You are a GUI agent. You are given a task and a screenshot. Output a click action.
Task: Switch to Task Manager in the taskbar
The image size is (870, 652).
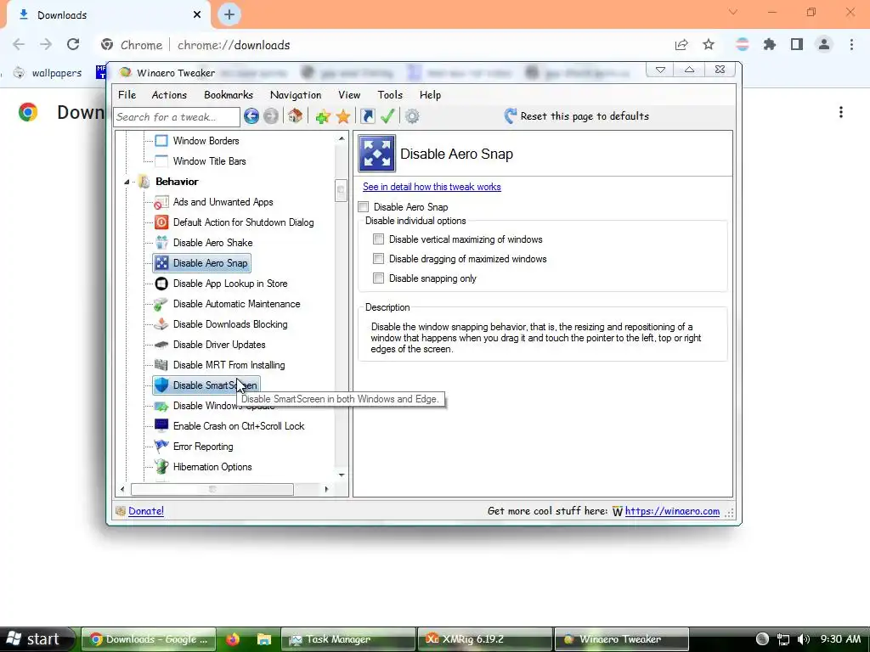[x=348, y=639]
